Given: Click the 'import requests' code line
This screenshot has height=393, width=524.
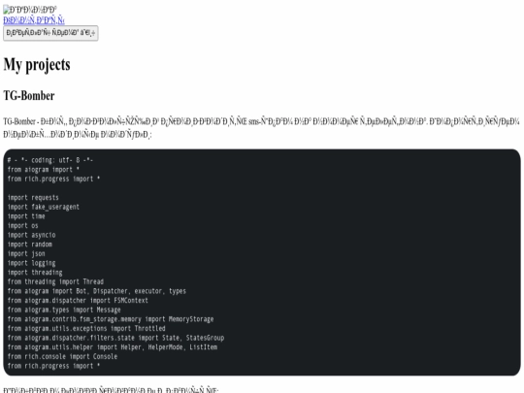Looking at the screenshot, I should pos(33,198).
